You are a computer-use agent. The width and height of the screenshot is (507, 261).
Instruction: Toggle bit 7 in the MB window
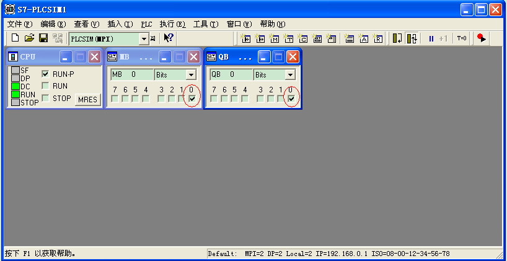coord(115,99)
